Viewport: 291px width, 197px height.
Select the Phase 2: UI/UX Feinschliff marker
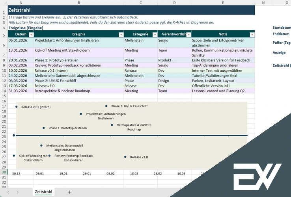click(x=106, y=106)
